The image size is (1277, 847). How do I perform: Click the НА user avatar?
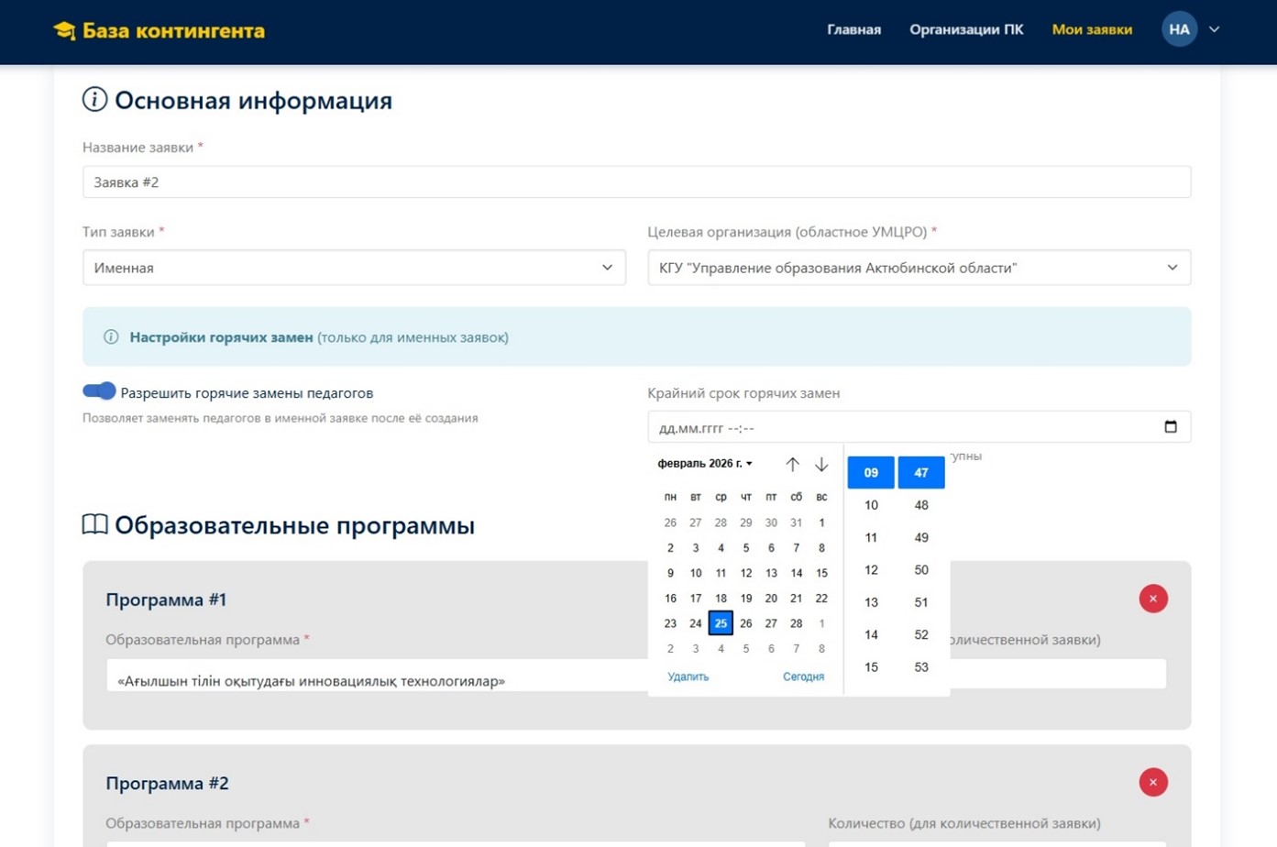[x=1179, y=29]
